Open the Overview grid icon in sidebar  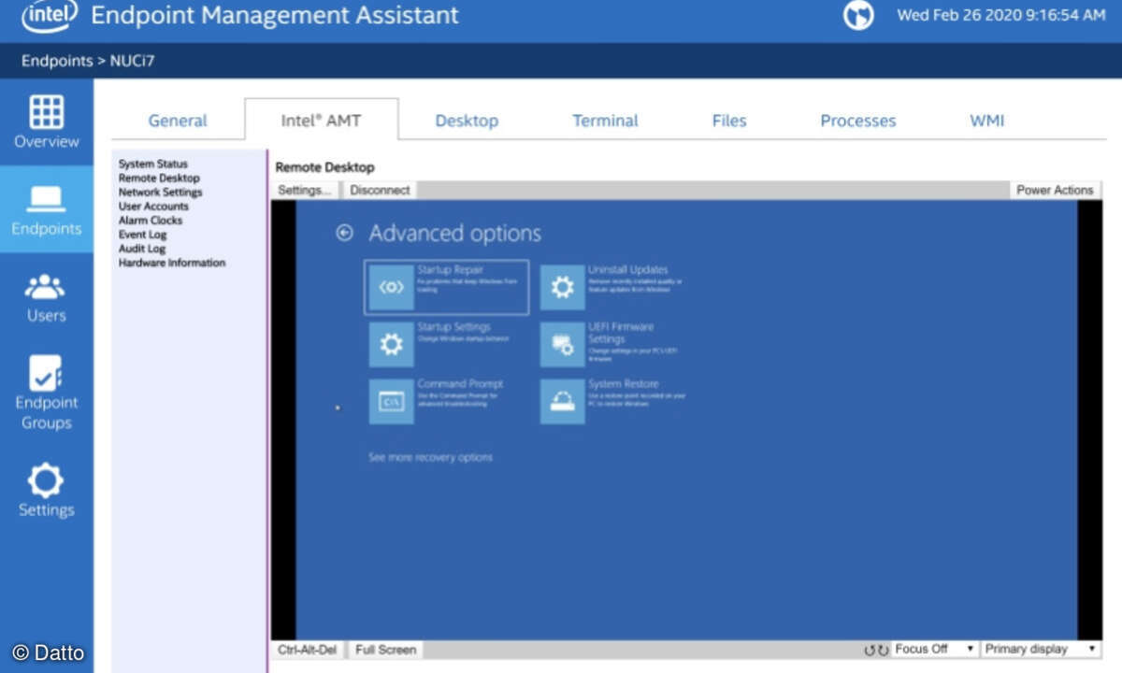[47, 111]
